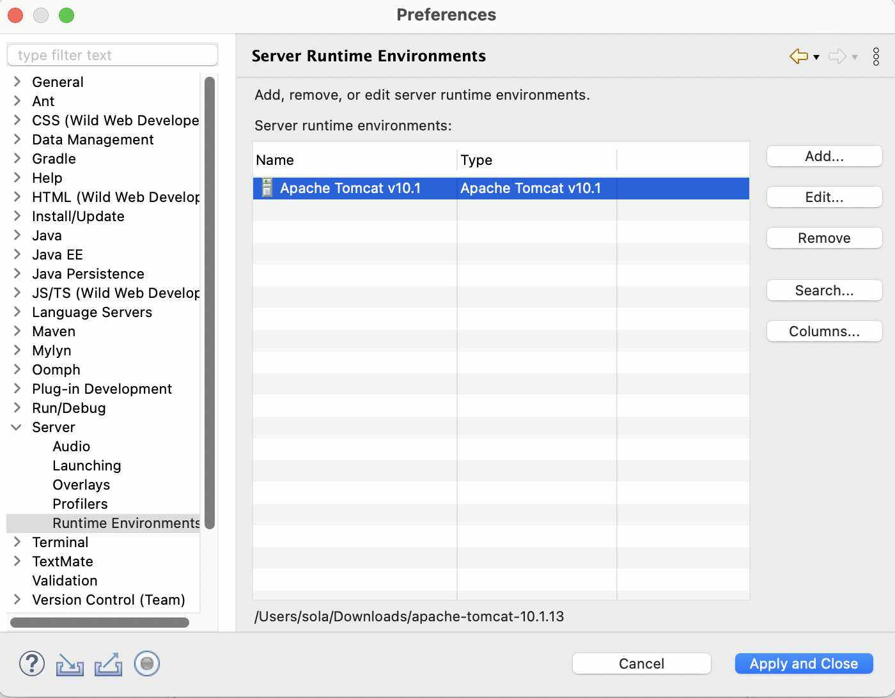Expand the Data Management node
895x698 pixels.
point(17,139)
